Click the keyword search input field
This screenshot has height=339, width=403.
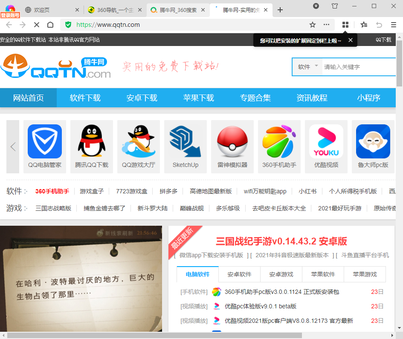[x=359, y=67]
